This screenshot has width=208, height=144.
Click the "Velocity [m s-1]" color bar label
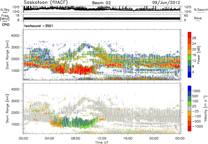tap(205, 108)
